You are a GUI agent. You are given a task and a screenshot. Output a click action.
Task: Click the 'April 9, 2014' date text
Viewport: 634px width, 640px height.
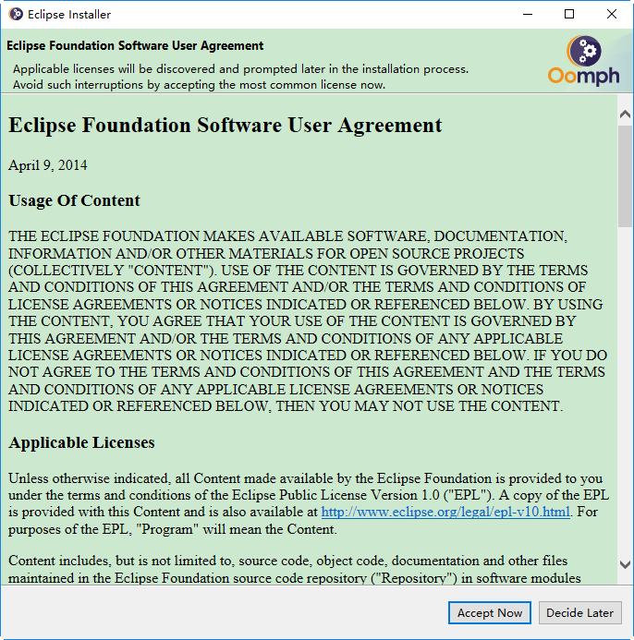(48, 165)
